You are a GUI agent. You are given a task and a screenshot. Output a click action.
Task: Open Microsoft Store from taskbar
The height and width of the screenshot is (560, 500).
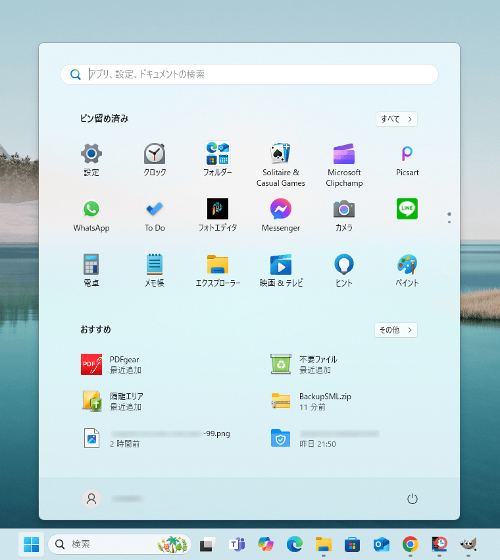[353, 544]
